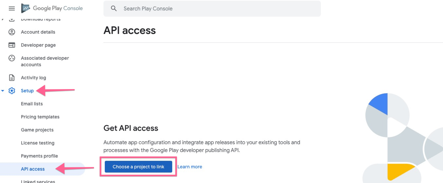Expand the Download reports section arrow
Image resolution: width=443 pixels, height=183 pixels.
(3, 20)
